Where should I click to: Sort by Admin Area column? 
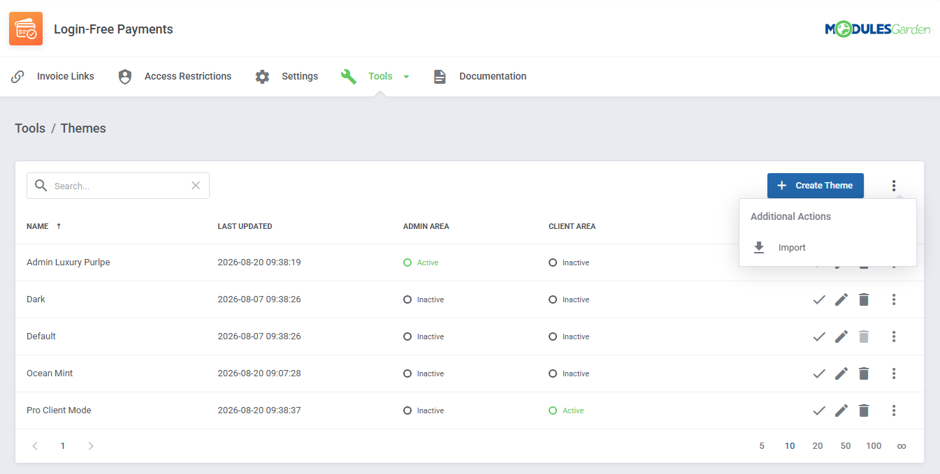(x=426, y=226)
